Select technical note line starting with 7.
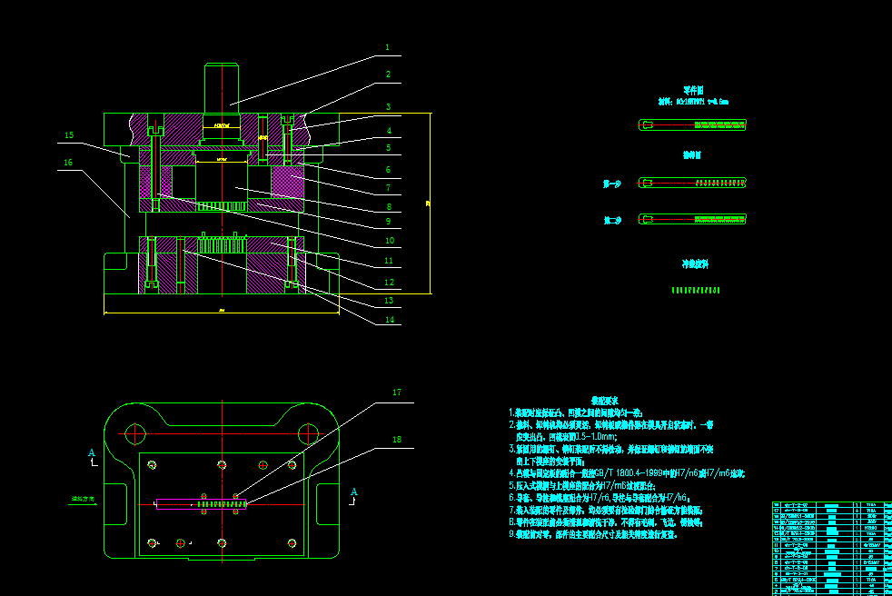This screenshot has width=892, height=596. click(606, 510)
